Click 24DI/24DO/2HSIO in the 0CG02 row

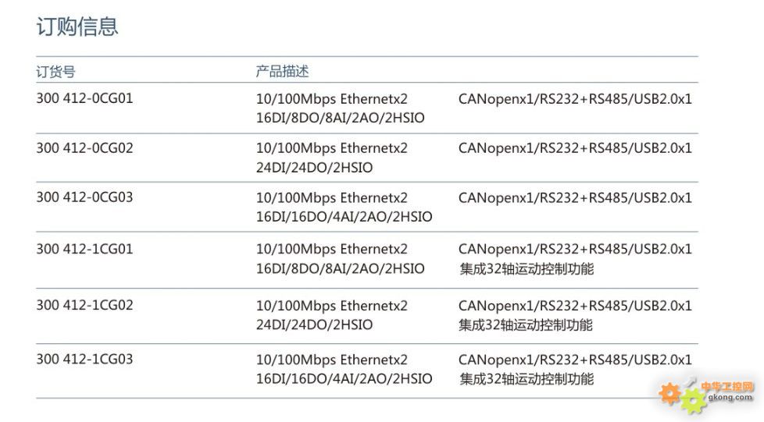[x=314, y=168]
